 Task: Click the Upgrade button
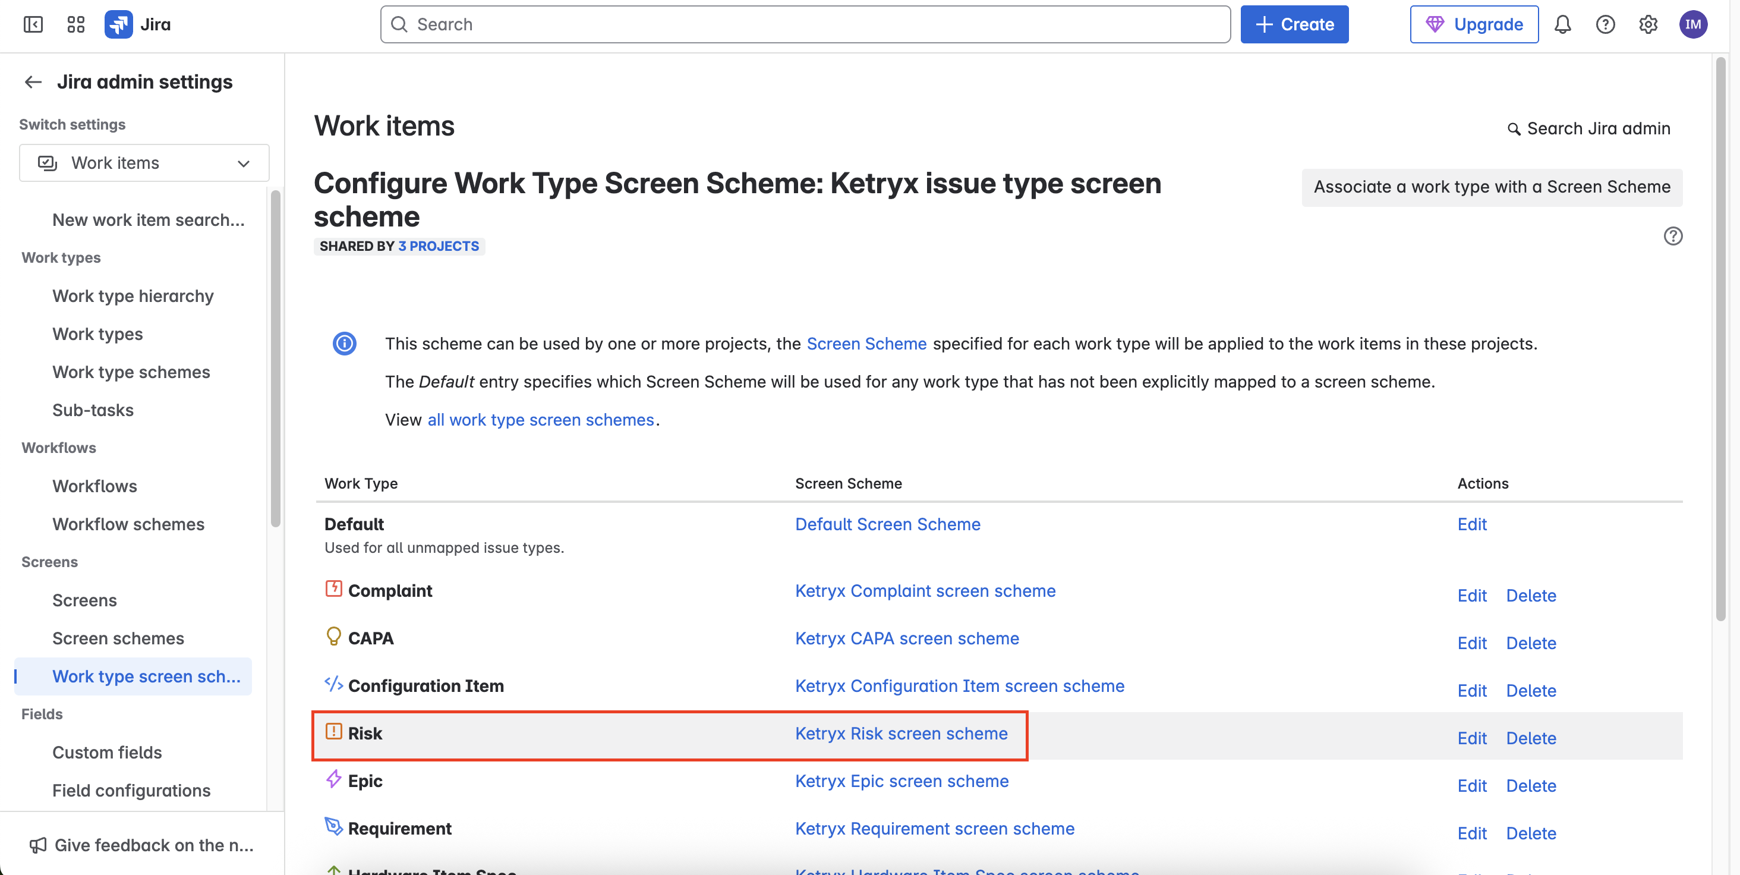(x=1474, y=24)
